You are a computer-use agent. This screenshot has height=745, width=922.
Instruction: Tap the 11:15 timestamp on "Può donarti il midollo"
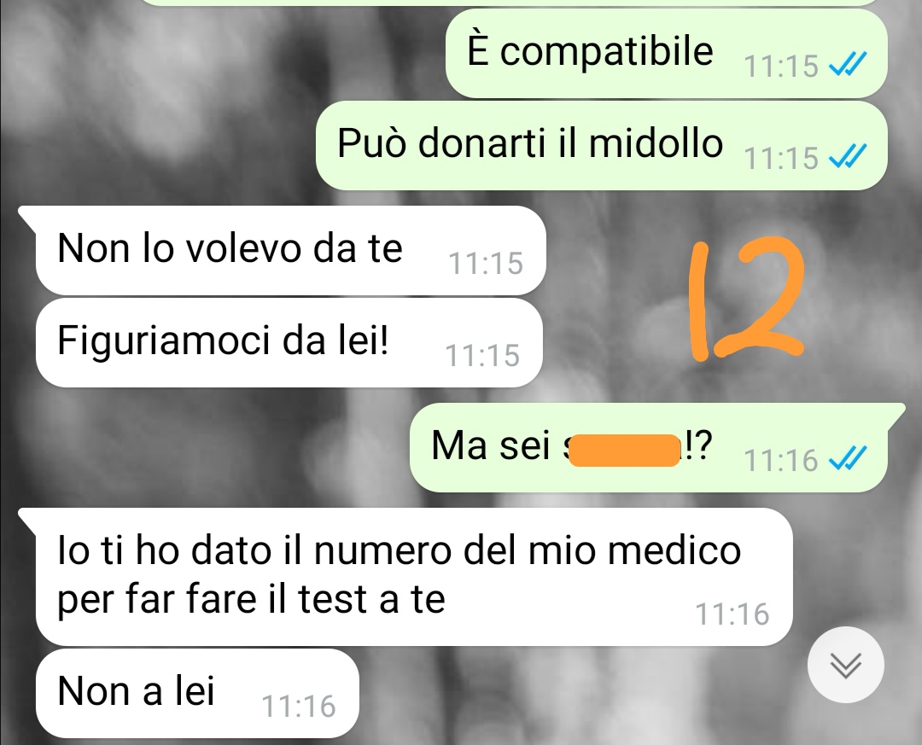click(781, 158)
